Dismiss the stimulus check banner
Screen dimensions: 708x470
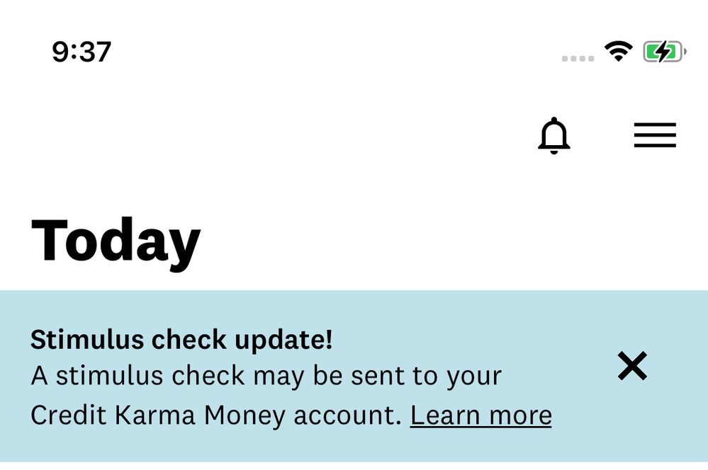click(632, 366)
